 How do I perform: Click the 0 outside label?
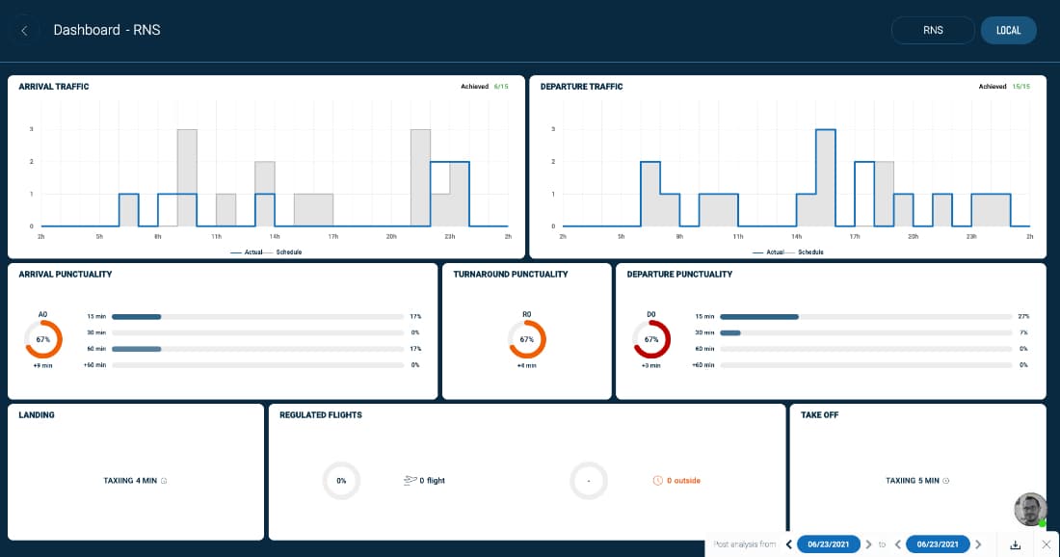point(683,481)
